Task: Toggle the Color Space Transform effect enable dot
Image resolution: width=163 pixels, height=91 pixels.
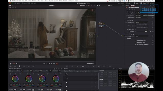Action: [127, 8]
